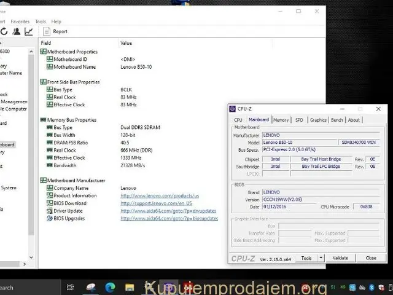Image resolution: width=393 pixels, height=295 pixels.
Task: Switch to the Graphics tab in CPU-Z
Action: click(x=318, y=120)
